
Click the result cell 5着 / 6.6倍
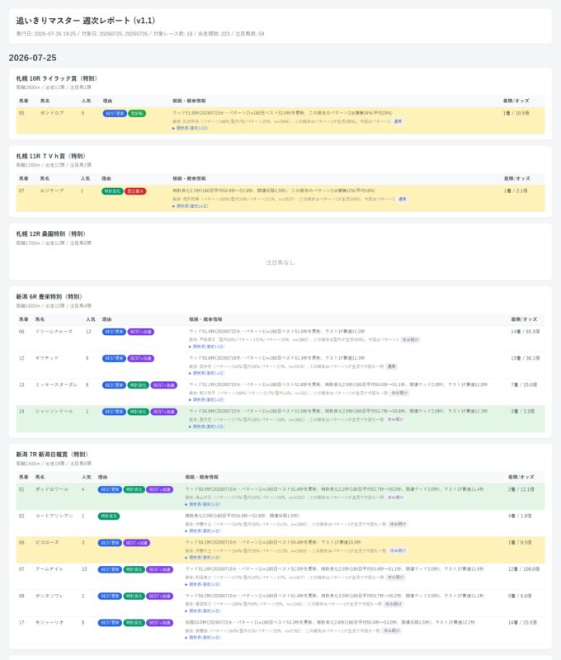pos(520,596)
